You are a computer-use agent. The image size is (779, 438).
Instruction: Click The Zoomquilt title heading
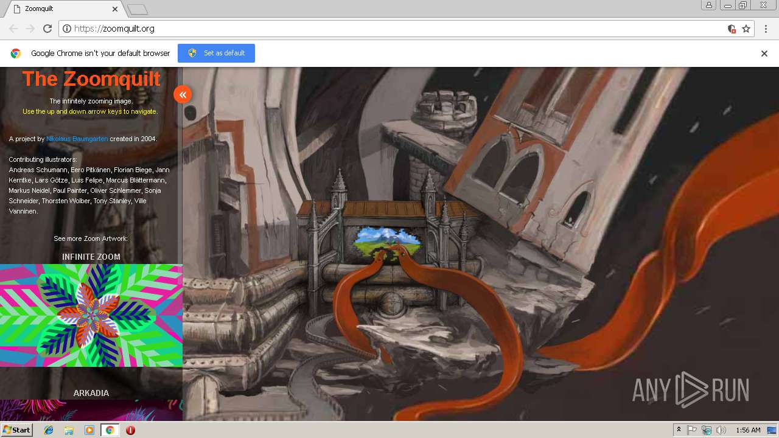pos(91,78)
